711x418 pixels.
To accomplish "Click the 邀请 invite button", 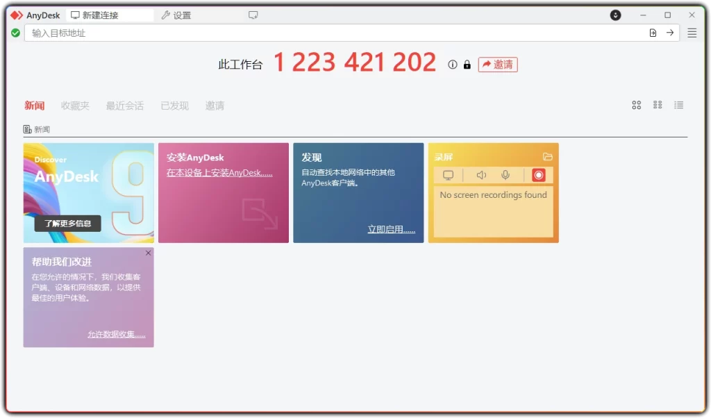I will (498, 65).
